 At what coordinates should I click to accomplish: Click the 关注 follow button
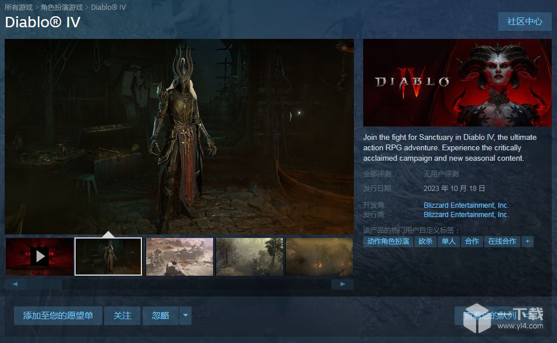(122, 316)
